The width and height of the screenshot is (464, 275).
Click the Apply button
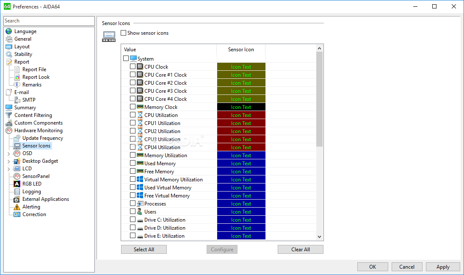pyautogui.click(x=443, y=267)
